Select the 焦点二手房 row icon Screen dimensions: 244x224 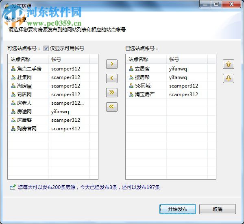13,69
